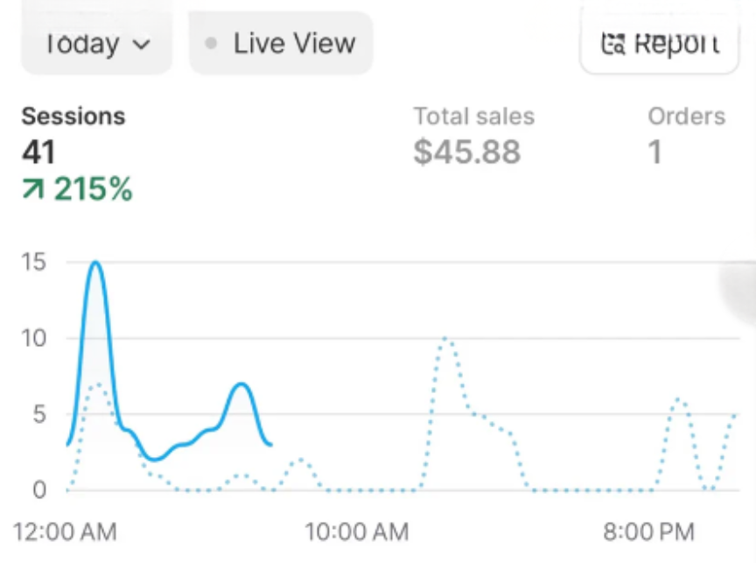Select the Sessions metric tab

pyautogui.click(x=73, y=116)
